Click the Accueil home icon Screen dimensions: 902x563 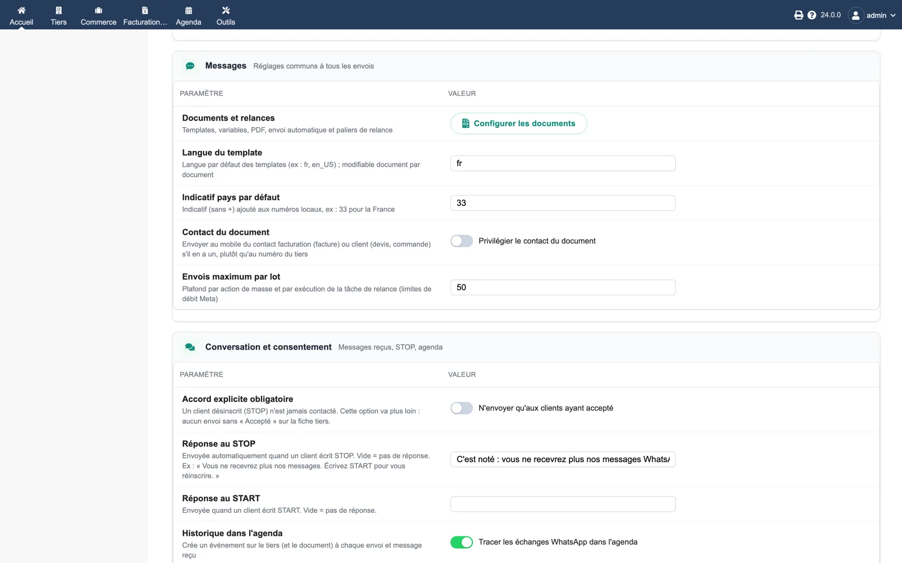pyautogui.click(x=21, y=10)
